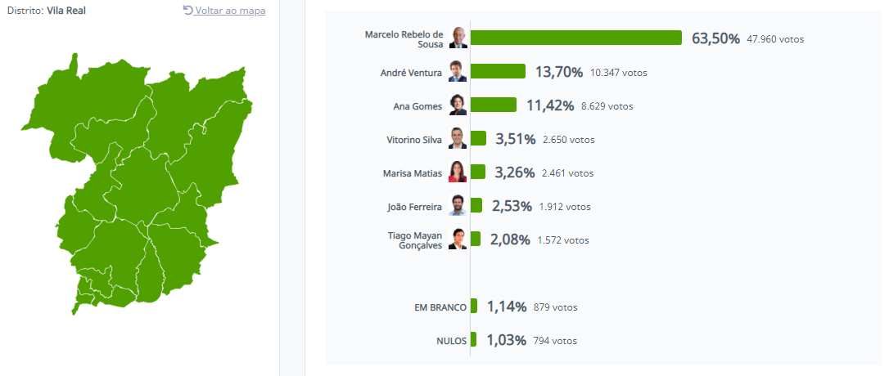The height and width of the screenshot is (376, 889).
Task: Click the 'Voltar ao mapa' link
Action: [230, 11]
